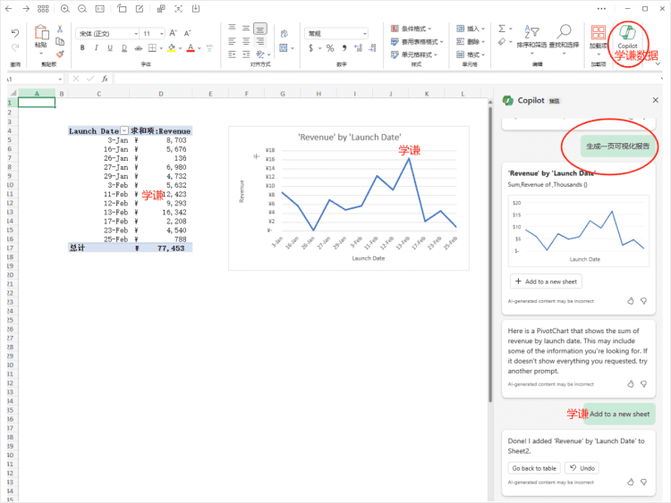The width and height of the screenshot is (671, 503).
Task: Open the Delete cells menu
Action: (471, 41)
